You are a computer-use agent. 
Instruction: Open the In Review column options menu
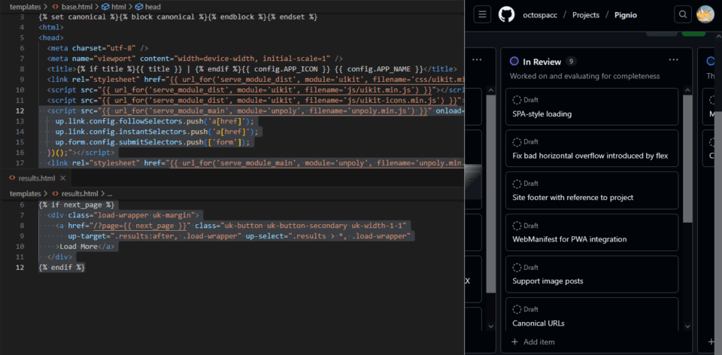(x=674, y=60)
